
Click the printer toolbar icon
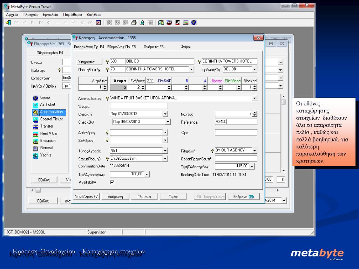(134, 23)
